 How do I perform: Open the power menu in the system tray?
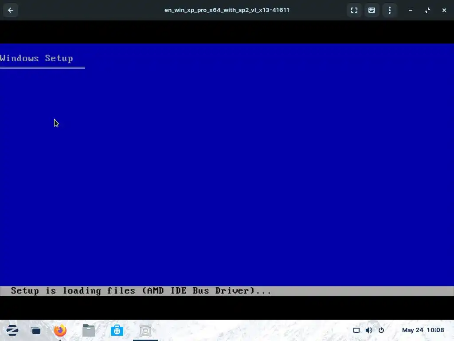tap(381, 330)
